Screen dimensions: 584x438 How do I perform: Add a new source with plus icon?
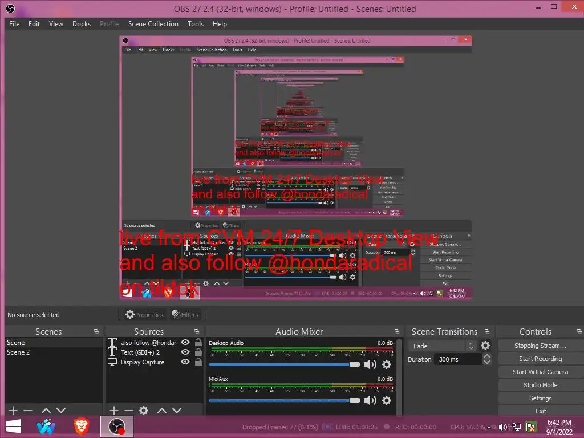pos(114,411)
